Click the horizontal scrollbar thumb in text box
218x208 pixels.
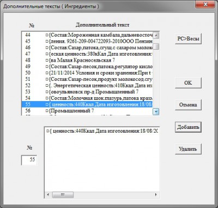pos(63,195)
